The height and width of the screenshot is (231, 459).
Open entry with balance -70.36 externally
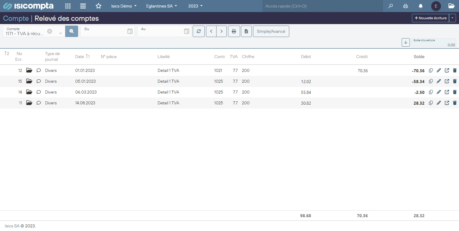(447, 70)
